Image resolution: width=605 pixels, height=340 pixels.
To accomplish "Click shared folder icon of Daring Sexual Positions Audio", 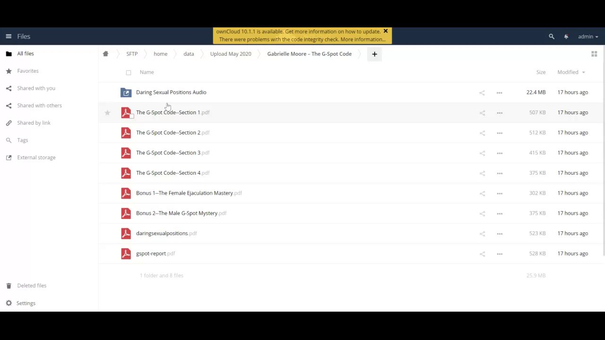I will [126, 93].
